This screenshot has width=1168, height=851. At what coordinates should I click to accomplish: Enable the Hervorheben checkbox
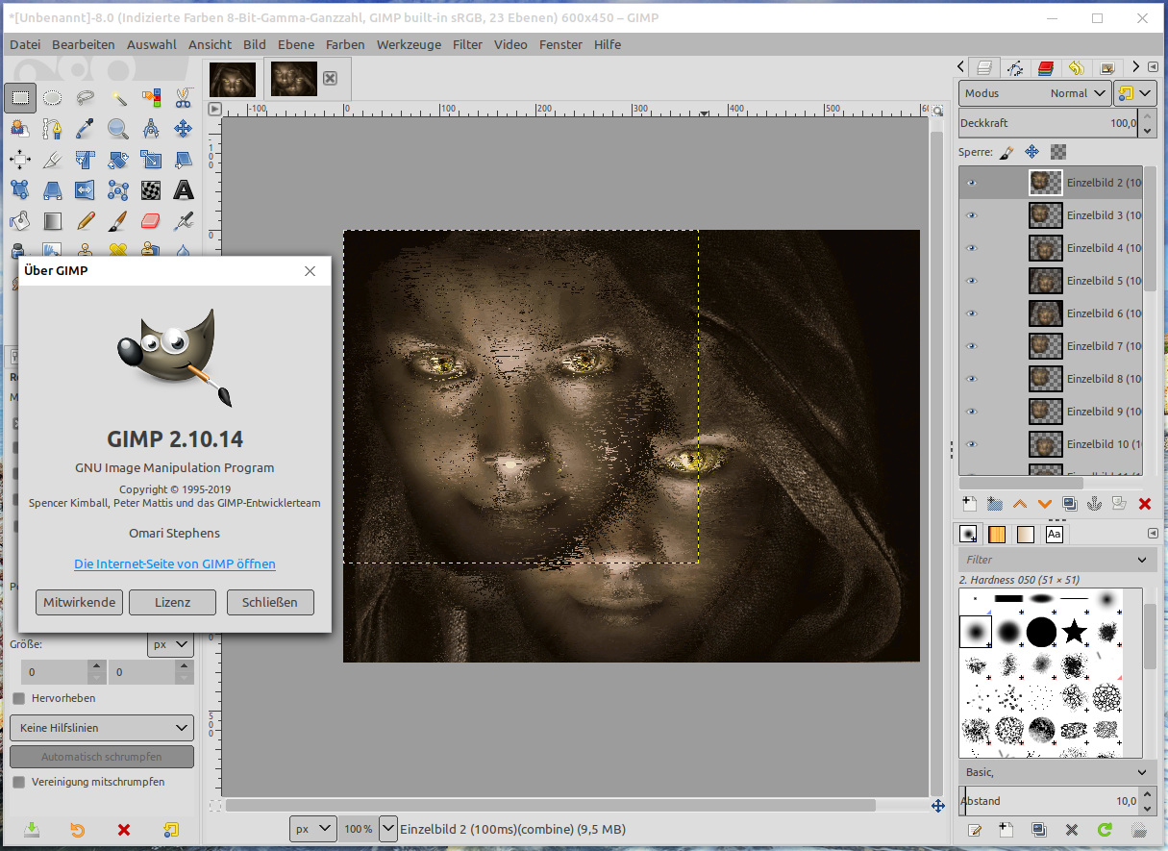click(19, 698)
